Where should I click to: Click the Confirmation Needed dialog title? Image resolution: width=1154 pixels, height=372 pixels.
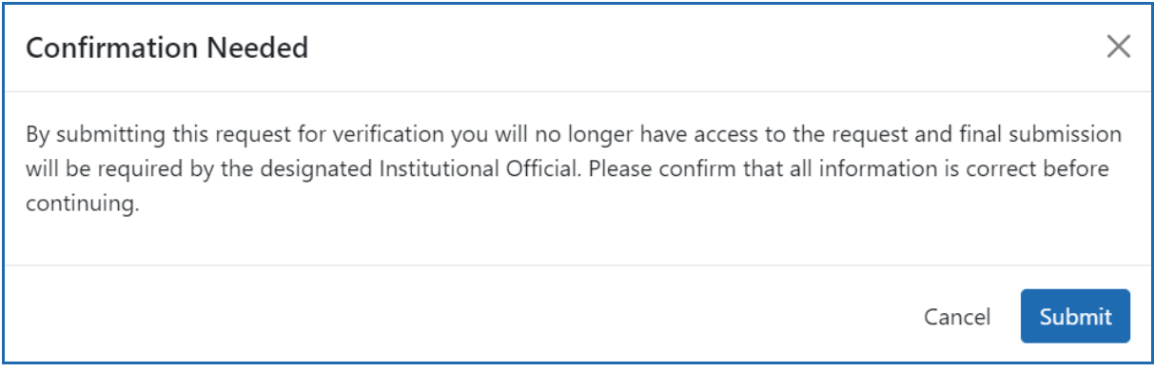tap(166, 48)
